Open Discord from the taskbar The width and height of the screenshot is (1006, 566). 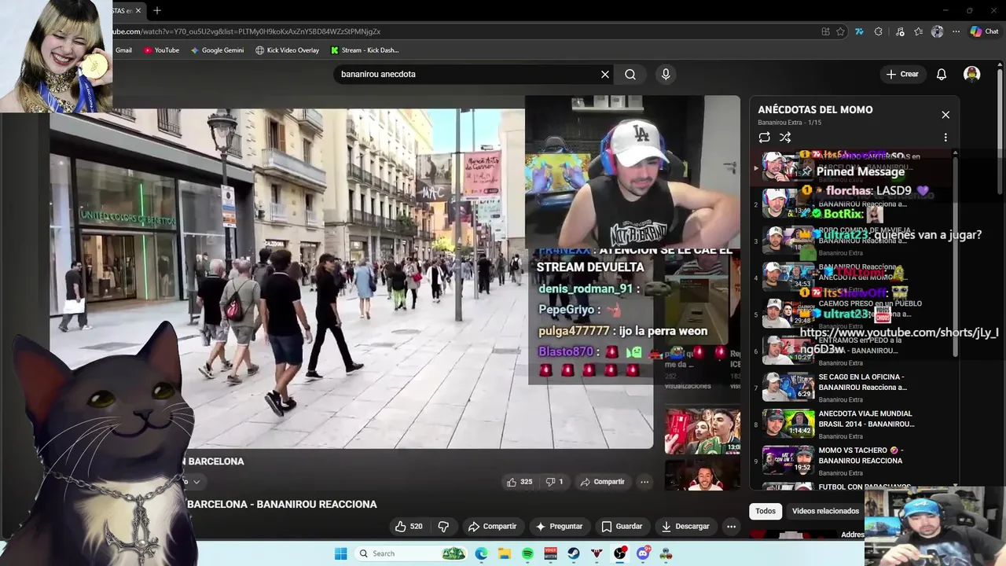coord(643,553)
